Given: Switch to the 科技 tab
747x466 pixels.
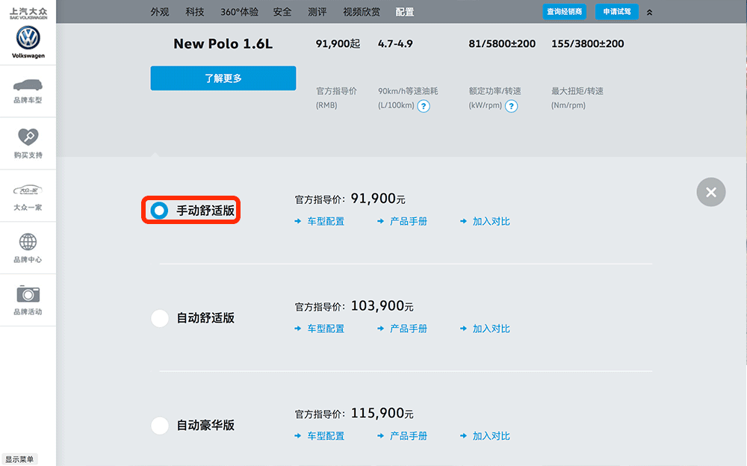Looking at the screenshot, I should coord(195,12).
